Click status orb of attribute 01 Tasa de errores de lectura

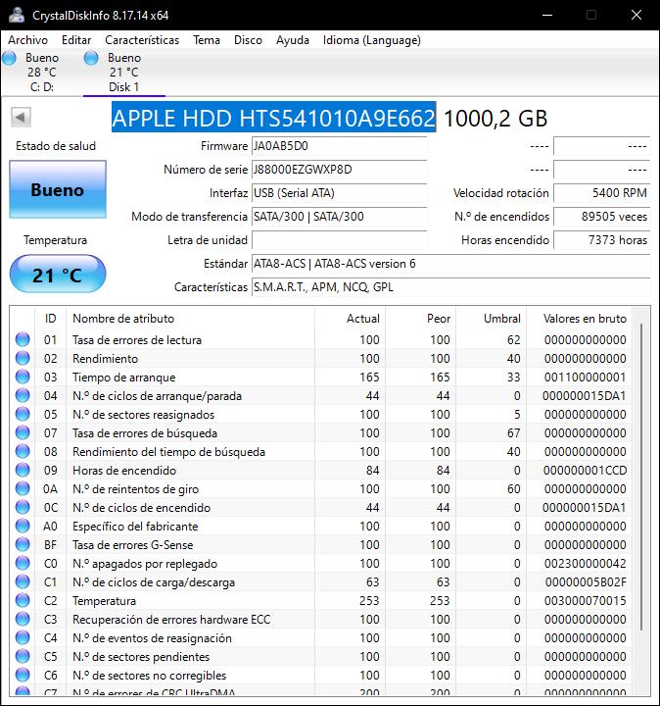point(23,339)
